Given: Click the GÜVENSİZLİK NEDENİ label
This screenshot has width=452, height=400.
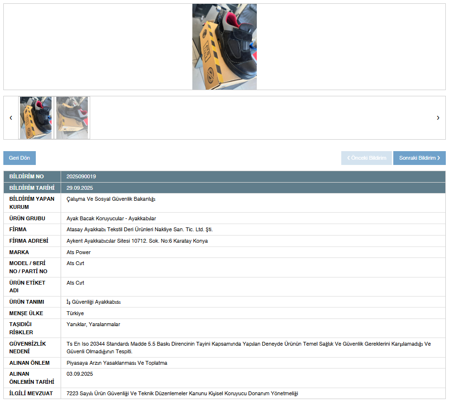Looking at the screenshot, I should [27, 348].
